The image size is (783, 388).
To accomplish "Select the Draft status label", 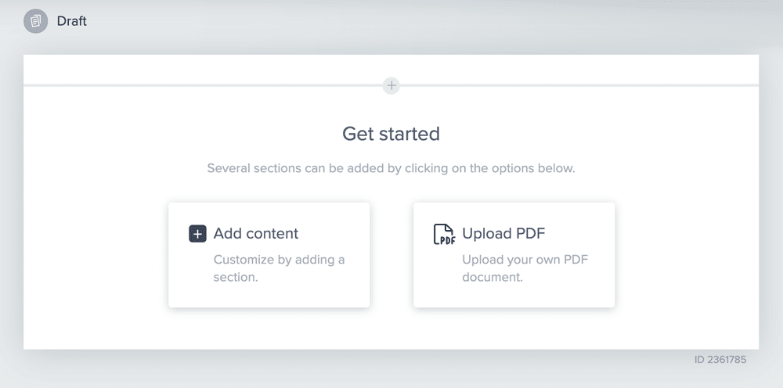I will click(x=71, y=21).
